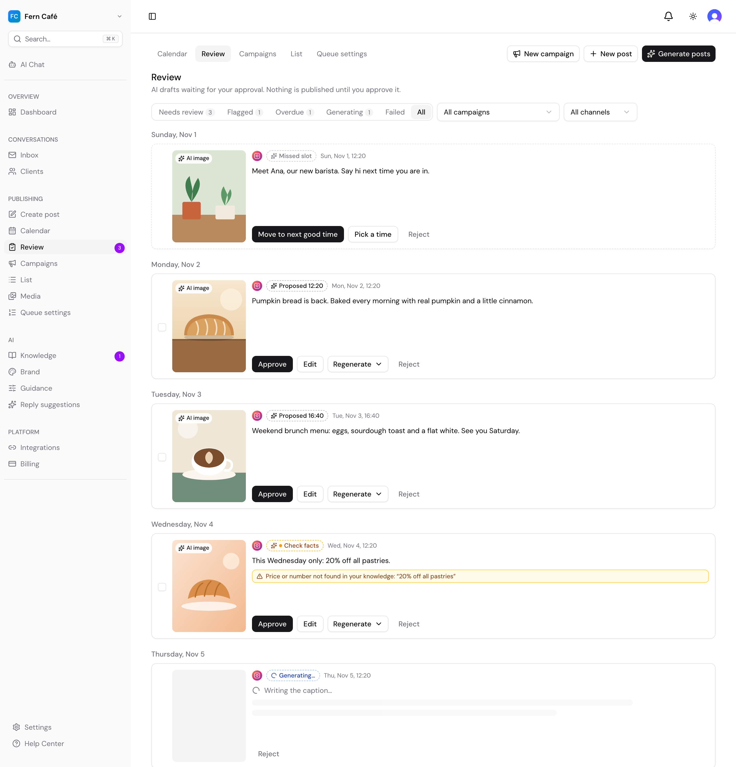736x767 pixels.
Task: Select the Pumpkin bread post checkbox
Action: click(x=162, y=327)
